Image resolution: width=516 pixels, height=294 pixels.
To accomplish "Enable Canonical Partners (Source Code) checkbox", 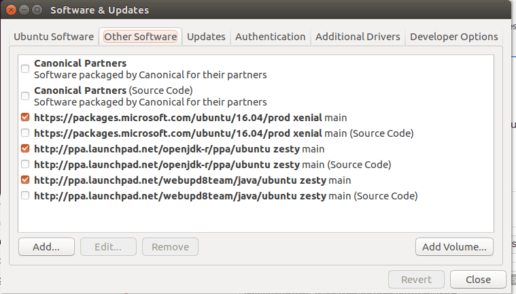I will point(25,96).
